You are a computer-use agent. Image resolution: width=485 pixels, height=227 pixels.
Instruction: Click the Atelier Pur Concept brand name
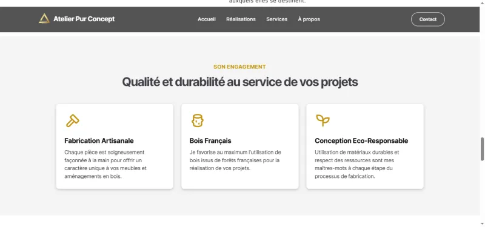(84, 19)
